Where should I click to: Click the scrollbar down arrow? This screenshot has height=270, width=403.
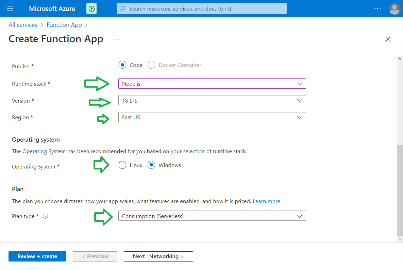(x=400, y=239)
